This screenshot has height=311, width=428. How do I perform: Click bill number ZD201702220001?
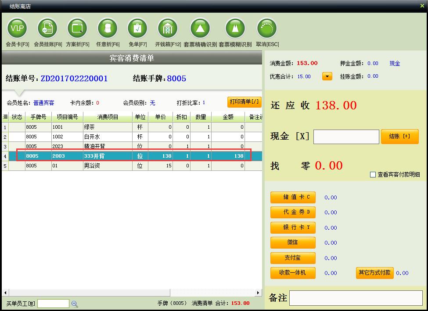[74, 79]
